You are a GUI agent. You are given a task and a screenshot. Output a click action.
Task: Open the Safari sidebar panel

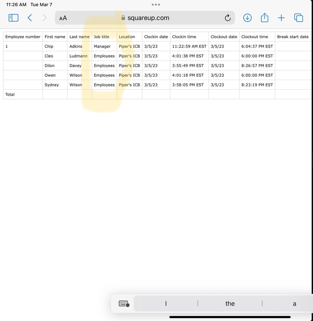(x=13, y=18)
